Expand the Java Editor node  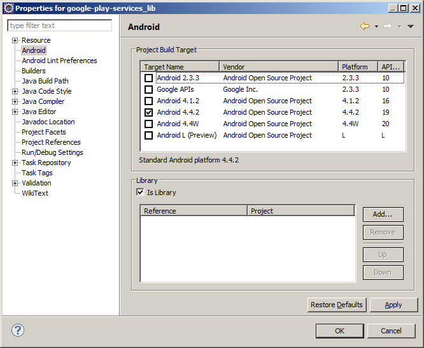[15, 112]
